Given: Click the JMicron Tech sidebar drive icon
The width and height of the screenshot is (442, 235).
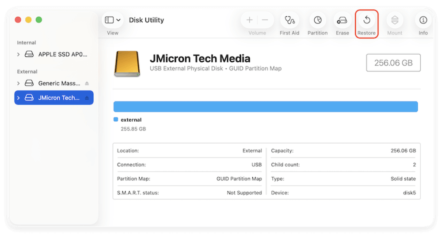Looking at the screenshot, I should pyautogui.click(x=29, y=97).
